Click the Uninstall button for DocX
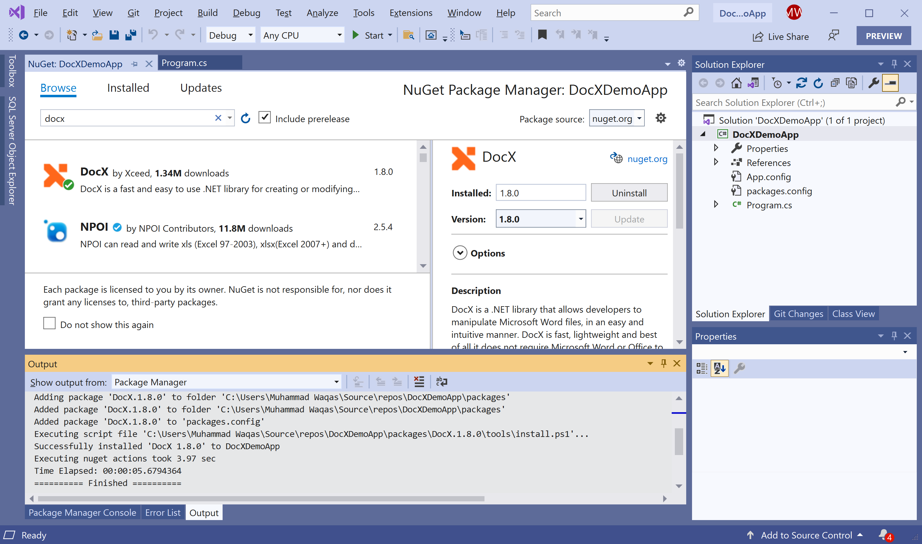The image size is (922, 544). (x=629, y=193)
